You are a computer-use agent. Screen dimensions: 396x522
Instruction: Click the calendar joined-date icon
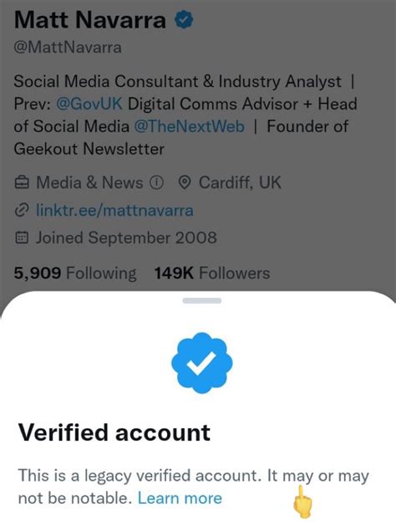[22, 238]
